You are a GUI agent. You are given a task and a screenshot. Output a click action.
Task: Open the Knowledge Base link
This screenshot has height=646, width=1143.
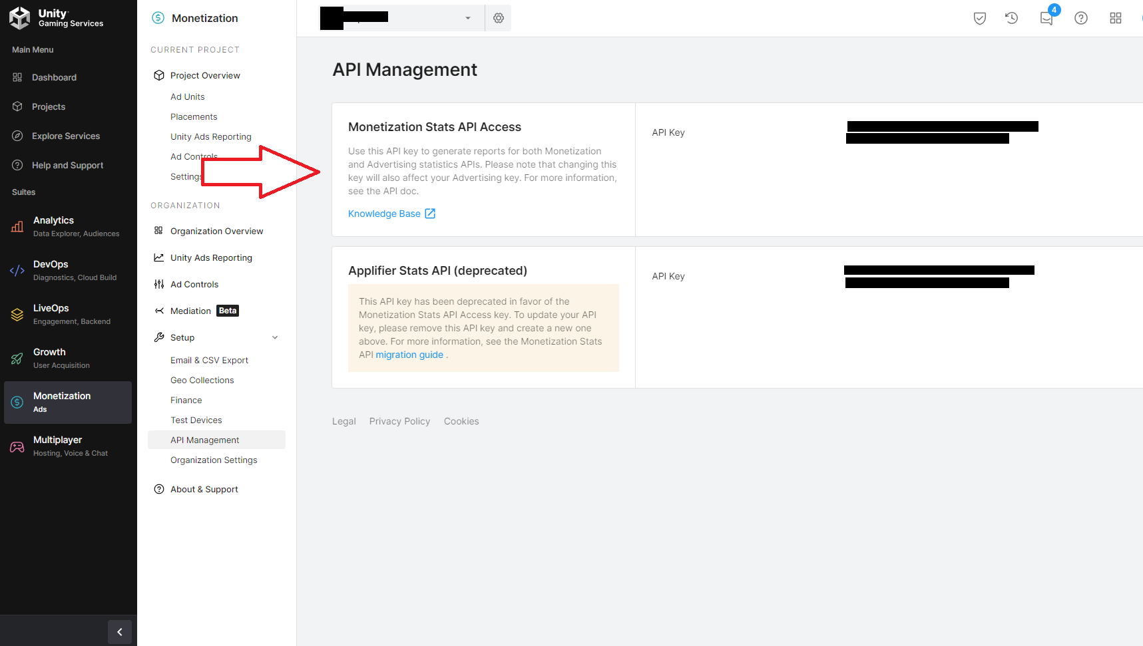tap(391, 214)
